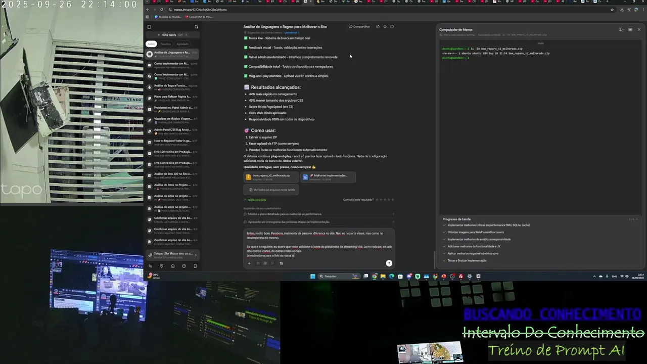Screen dimensions: 647x364
Task: Send the message with the arrow button
Action: click(389, 263)
